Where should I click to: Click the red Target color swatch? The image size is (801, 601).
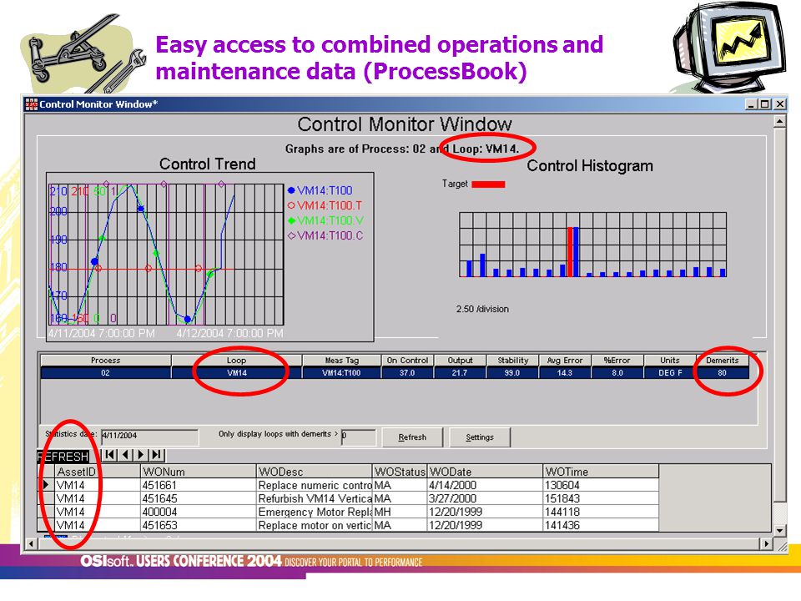[488, 184]
